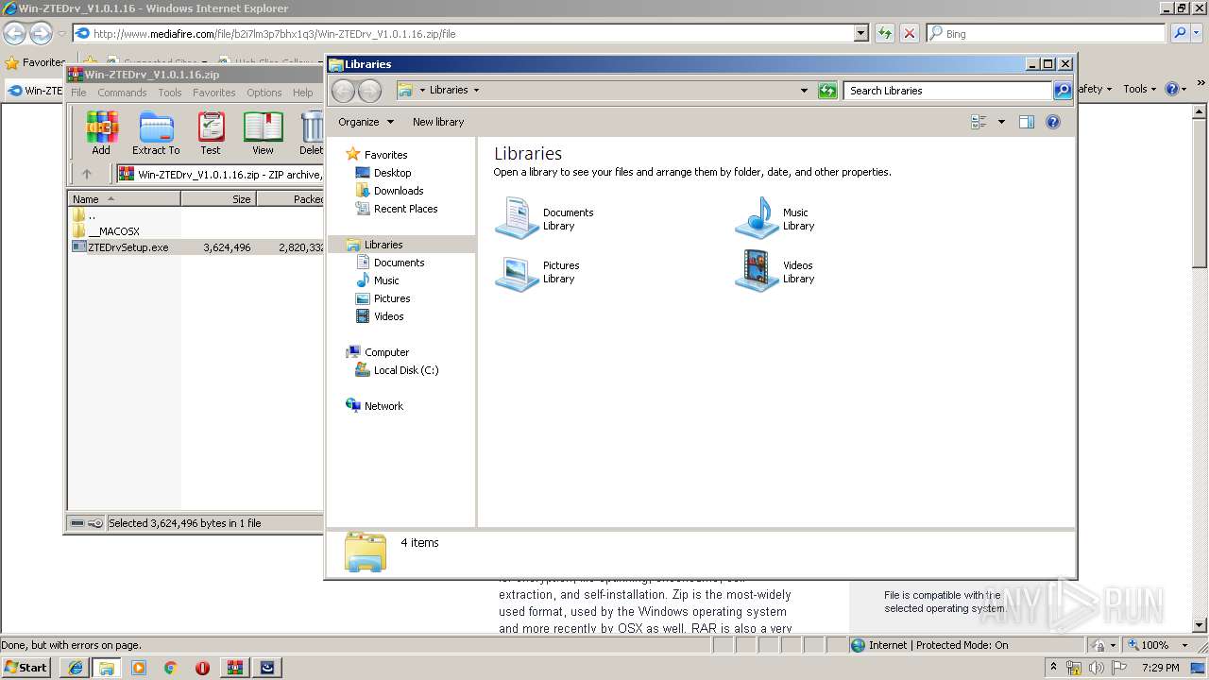Refresh Libraries address bar
Viewport: 1209px width, 680px height.
(x=827, y=91)
